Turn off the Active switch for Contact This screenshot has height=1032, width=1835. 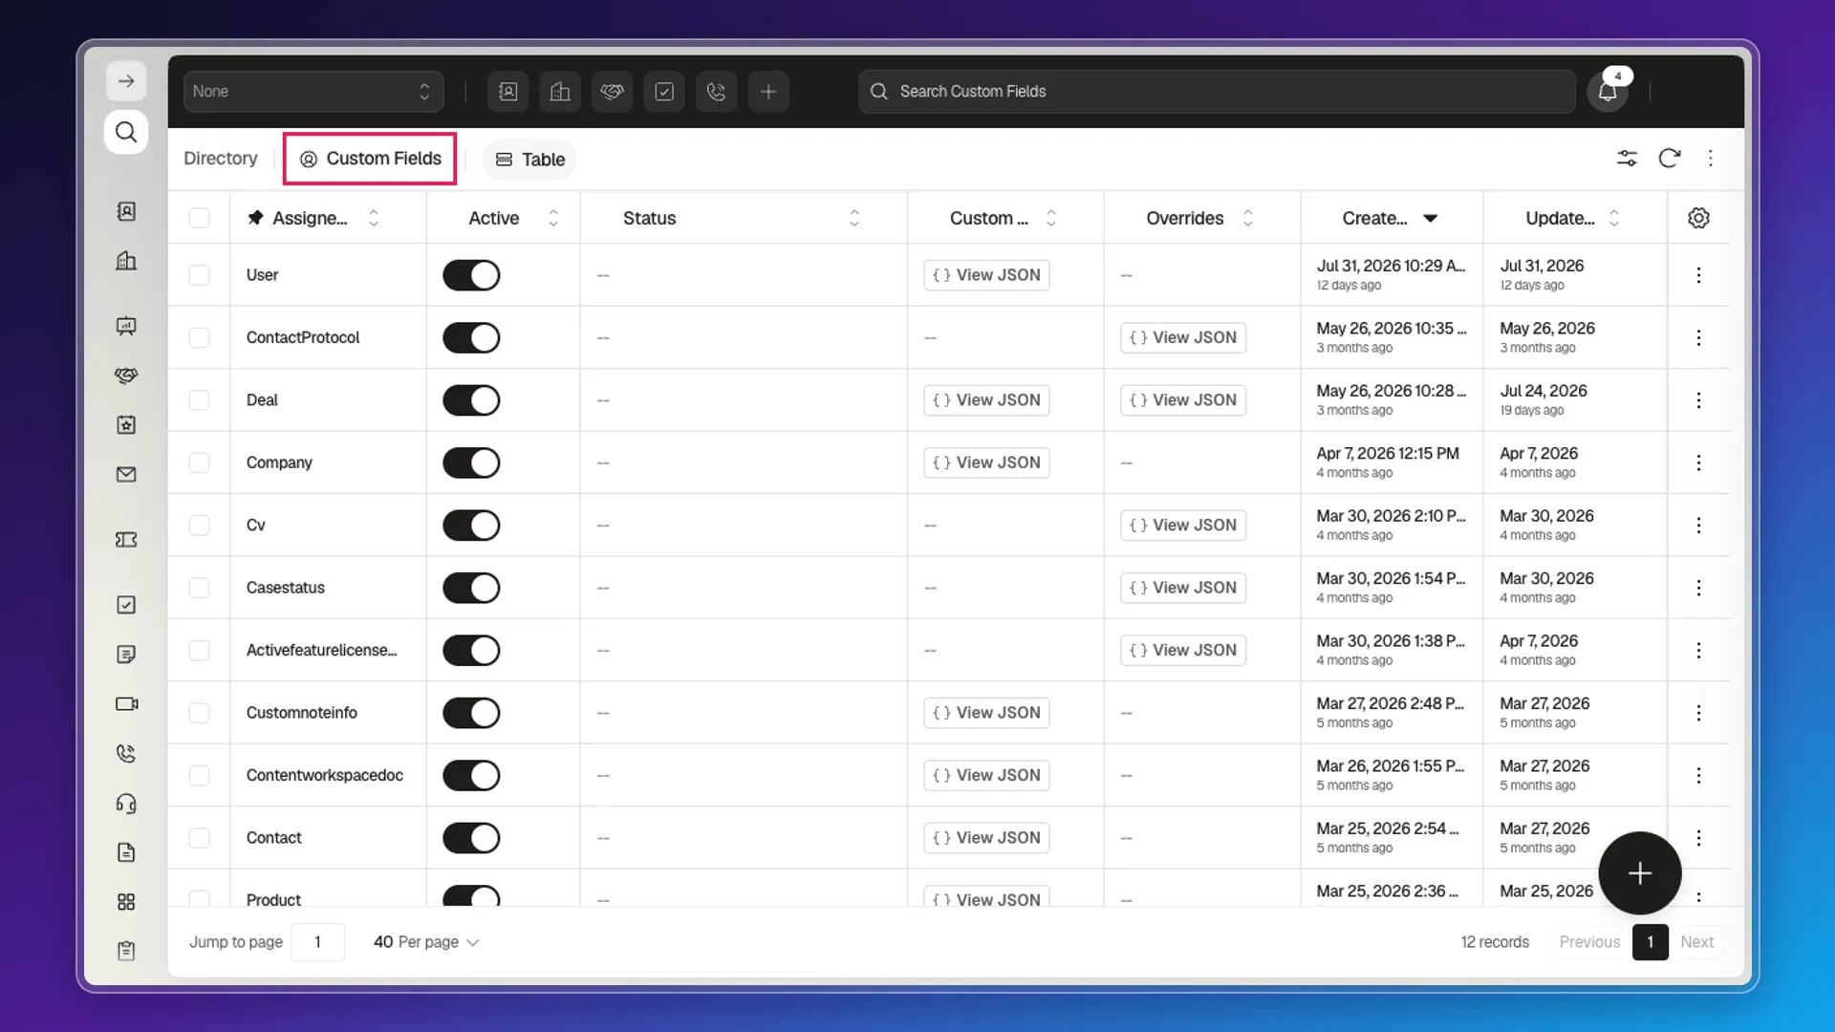tap(471, 838)
